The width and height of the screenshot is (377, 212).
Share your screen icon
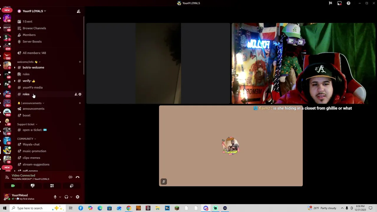click(x=32, y=186)
